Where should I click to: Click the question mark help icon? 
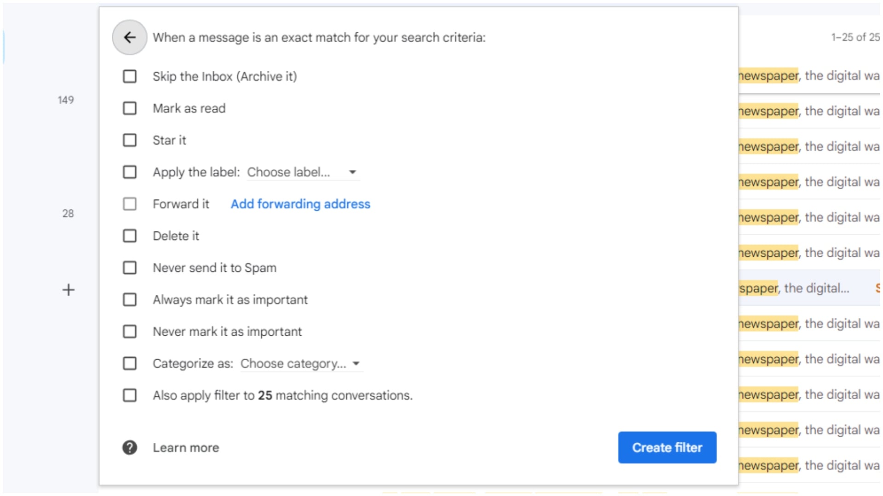click(x=130, y=447)
